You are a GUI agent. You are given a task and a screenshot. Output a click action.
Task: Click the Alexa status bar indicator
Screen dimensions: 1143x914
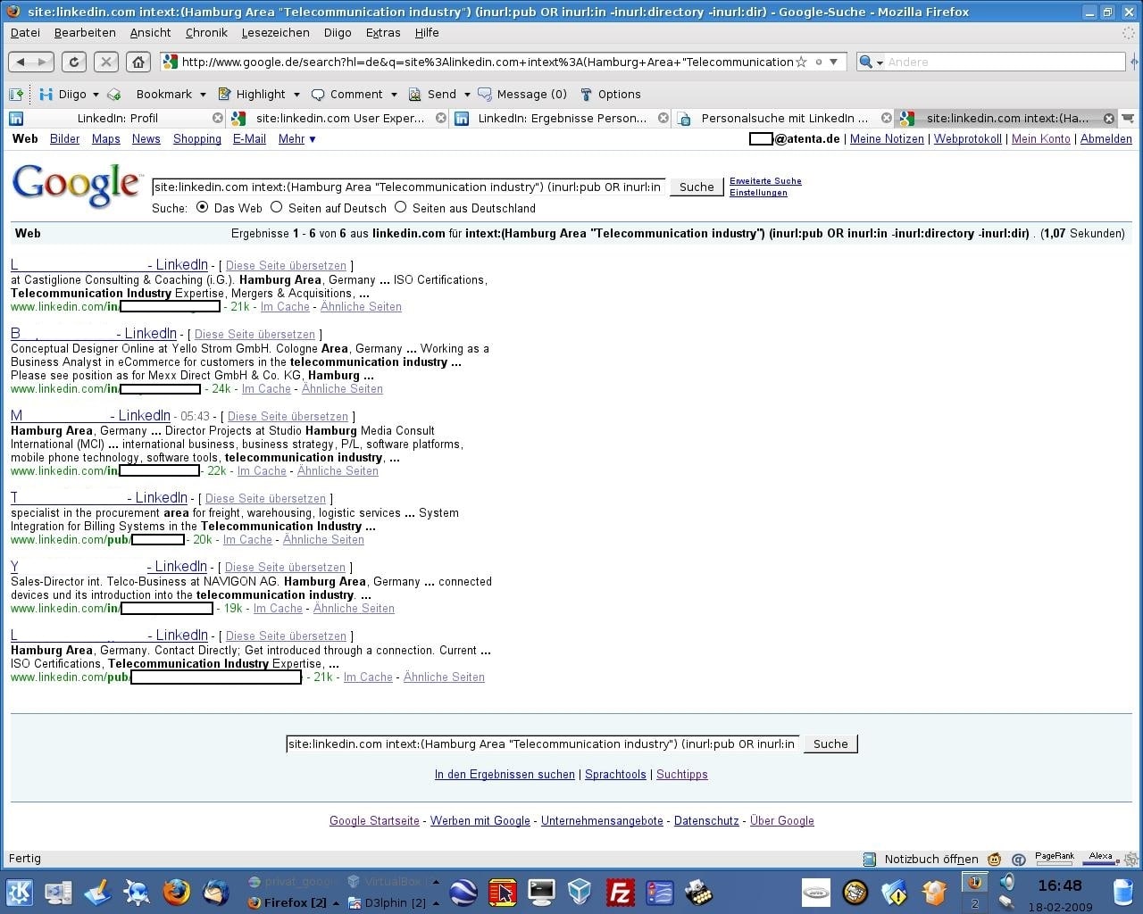click(1100, 859)
